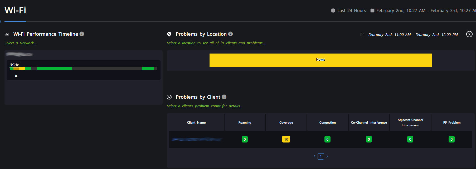Go to previous page with left chevron
The width and height of the screenshot is (476, 169).
(314, 156)
